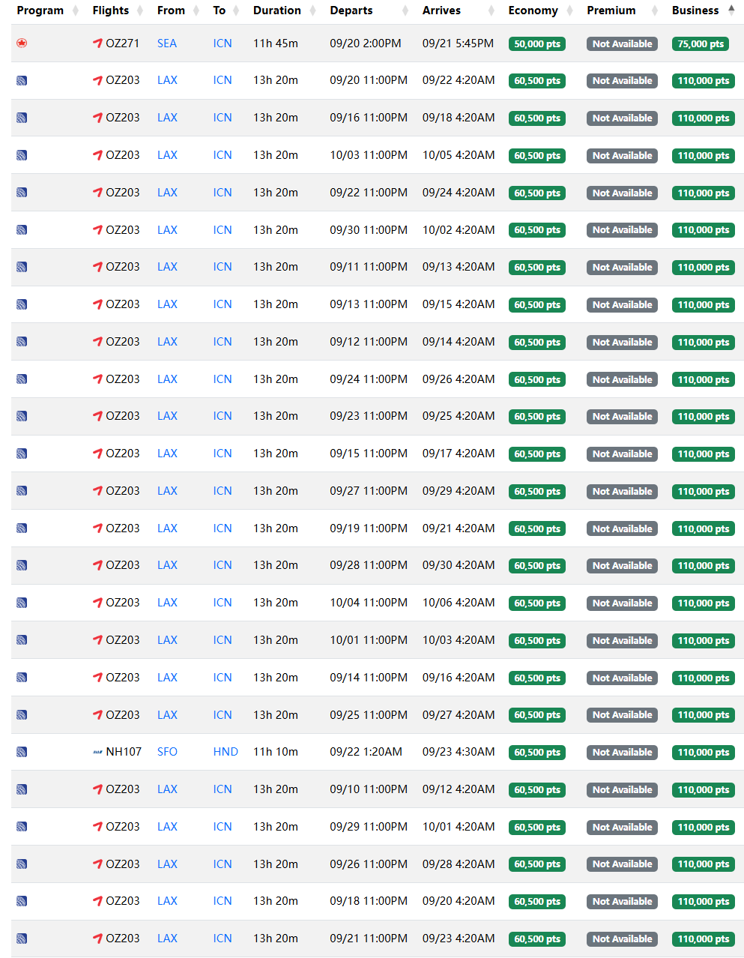This screenshot has height=958, width=744.
Task: Follow the HND destination airport link
Action: [226, 752]
